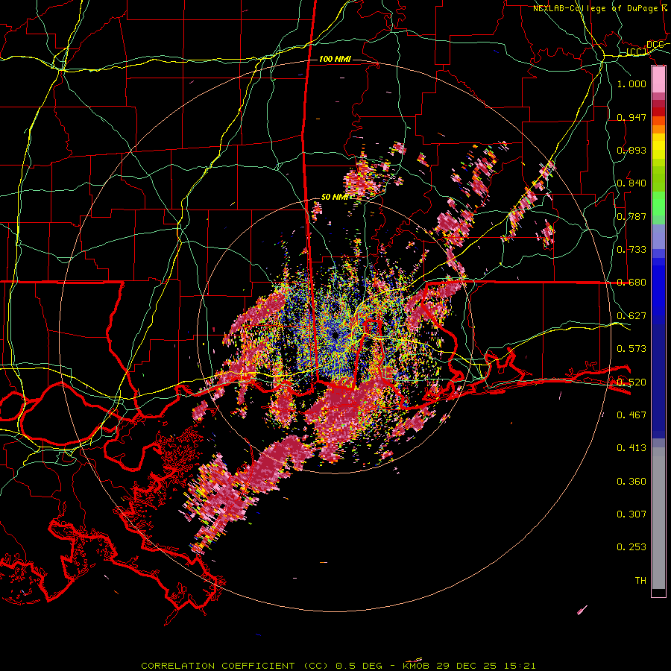Click the 0.733 color scale value
671x671 pixels.
(x=631, y=250)
